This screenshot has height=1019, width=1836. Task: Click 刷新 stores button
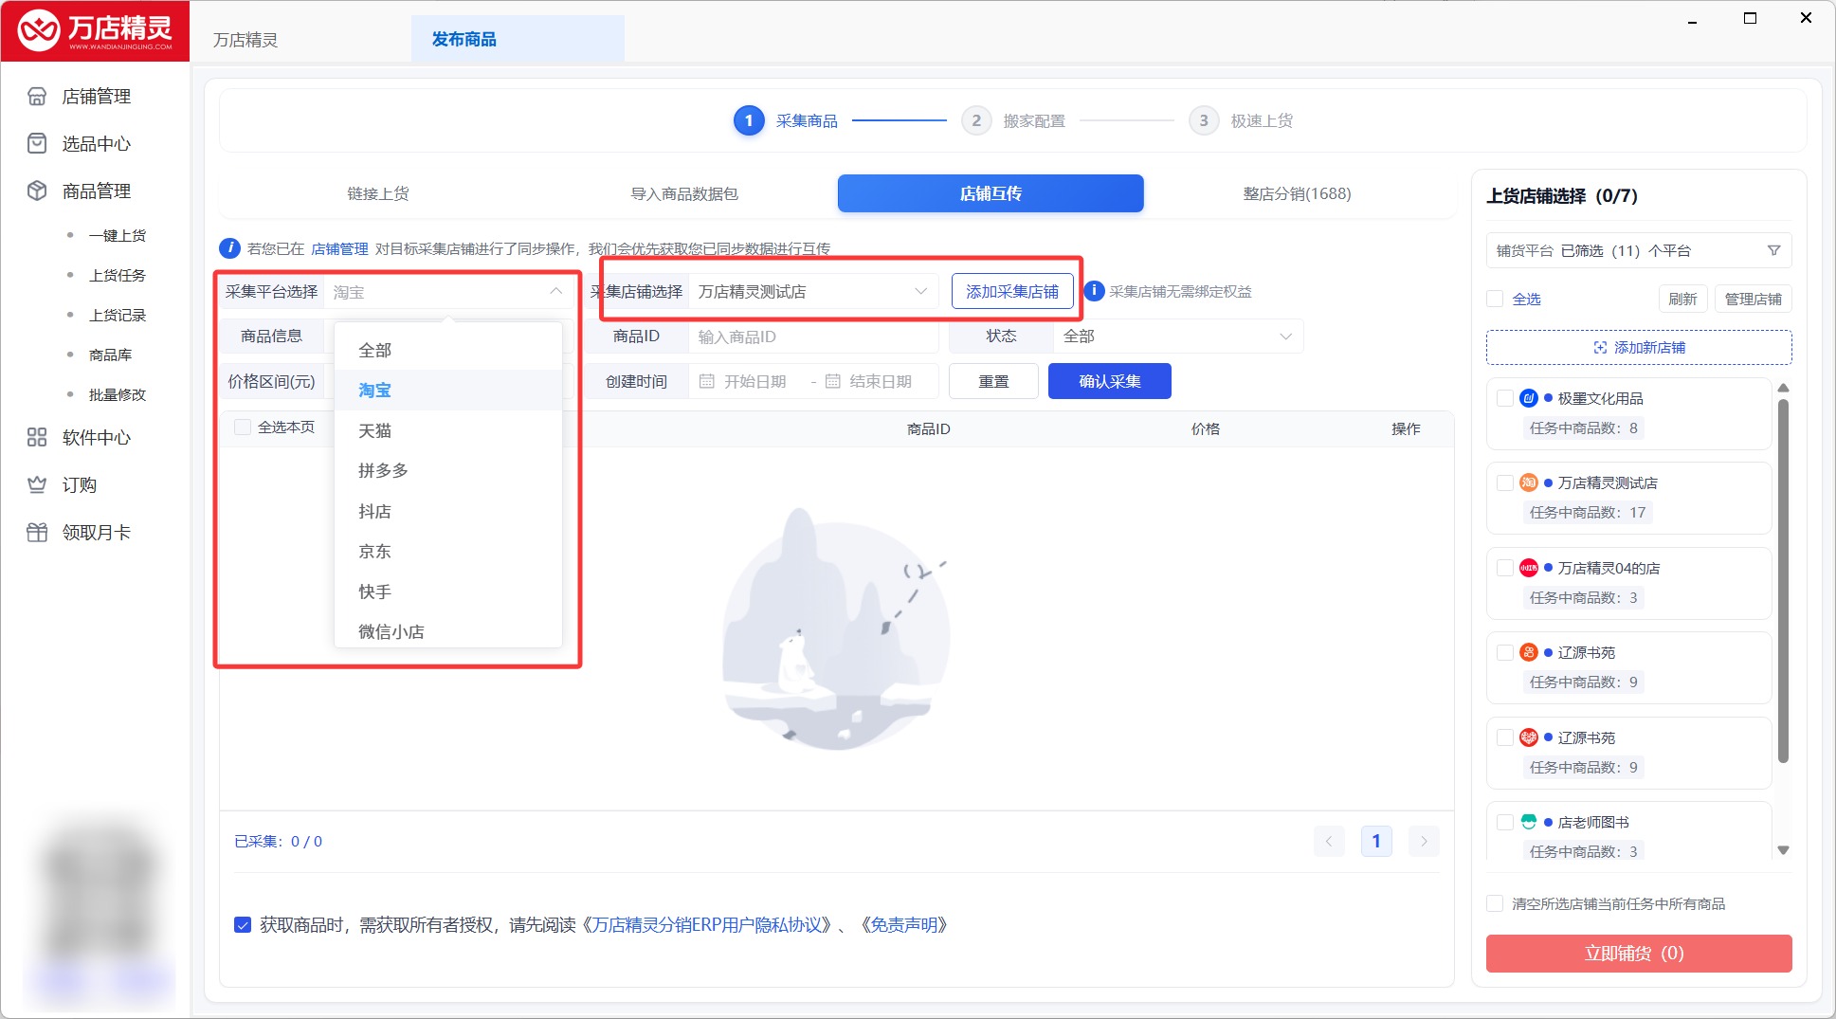(1682, 299)
